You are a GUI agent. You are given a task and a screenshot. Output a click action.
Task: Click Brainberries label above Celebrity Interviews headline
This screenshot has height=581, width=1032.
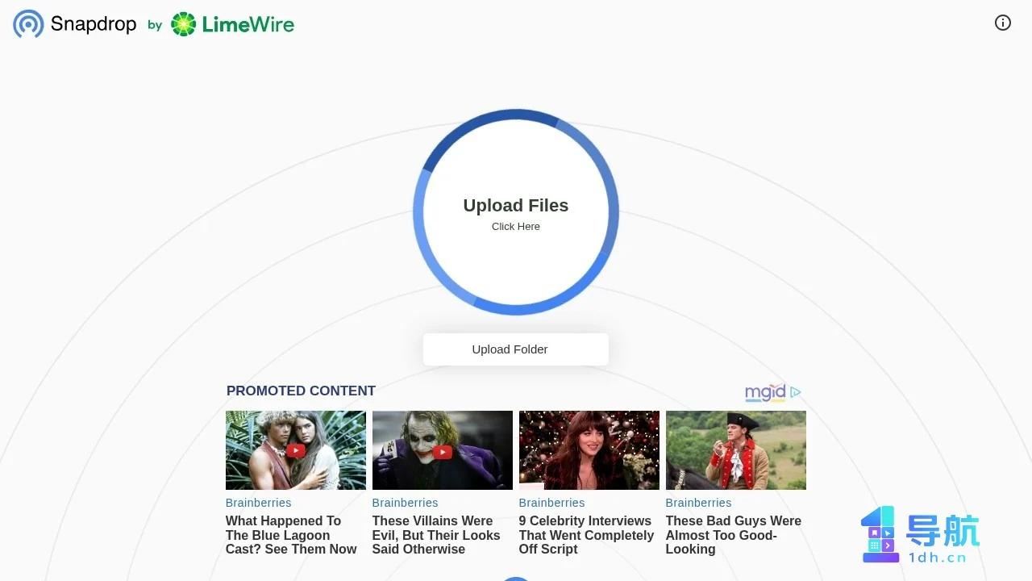[552, 503]
